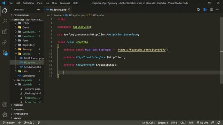Open the Explorer view in activity bar
The height and width of the screenshot is (125, 223).
[x=5, y=11]
